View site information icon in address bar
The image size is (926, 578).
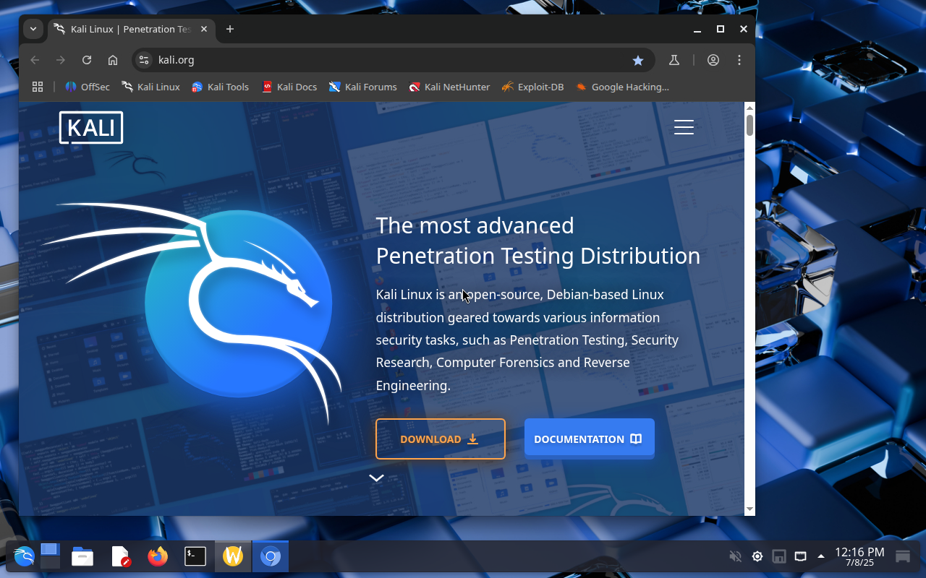144,60
